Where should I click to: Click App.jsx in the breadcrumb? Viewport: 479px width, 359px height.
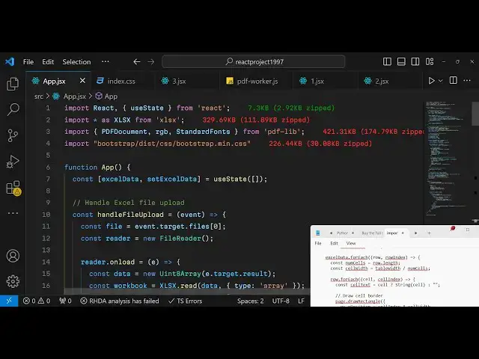pyautogui.click(x=74, y=96)
